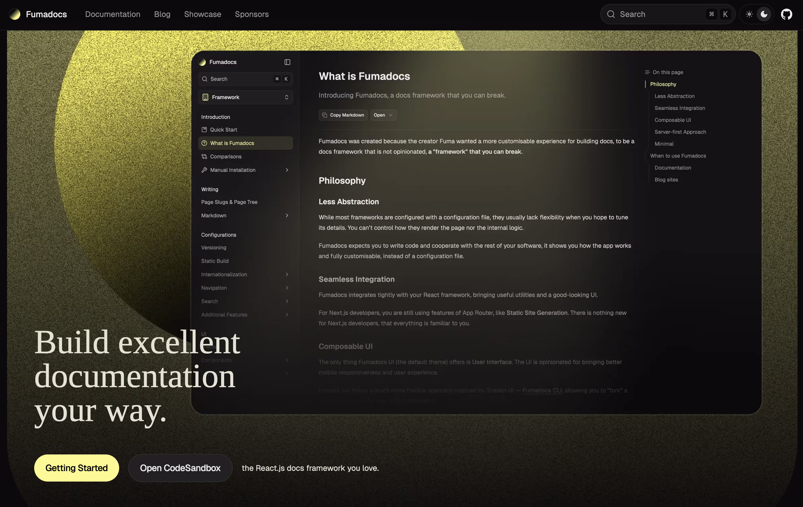Click the Open CodeSandbox button
Image resolution: width=803 pixels, height=507 pixels.
tap(180, 468)
